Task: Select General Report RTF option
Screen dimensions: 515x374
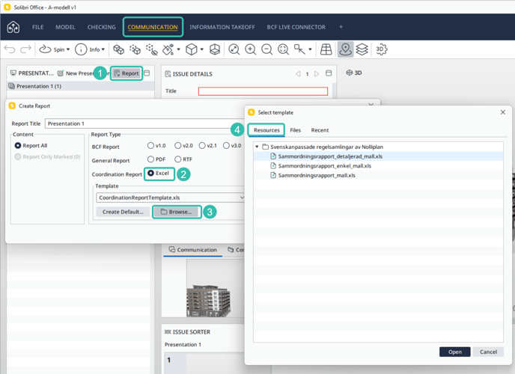Action: point(177,159)
